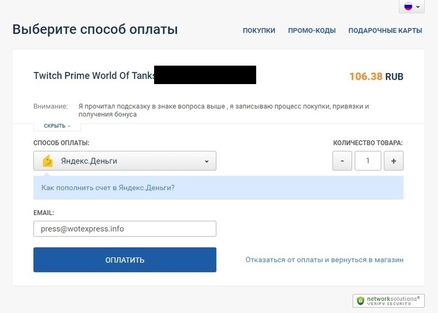Click the green padlock icon in the badge
The height and width of the screenshot is (313, 438).
coord(360,301)
